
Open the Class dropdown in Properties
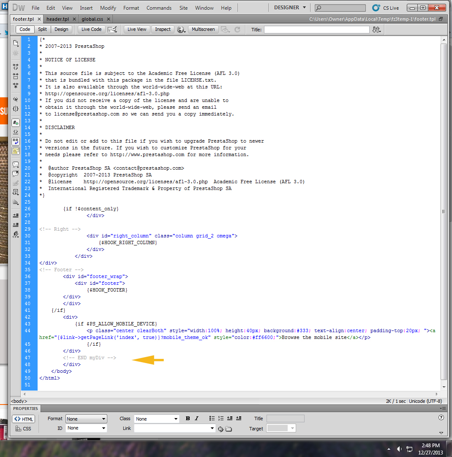tap(157, 419)
